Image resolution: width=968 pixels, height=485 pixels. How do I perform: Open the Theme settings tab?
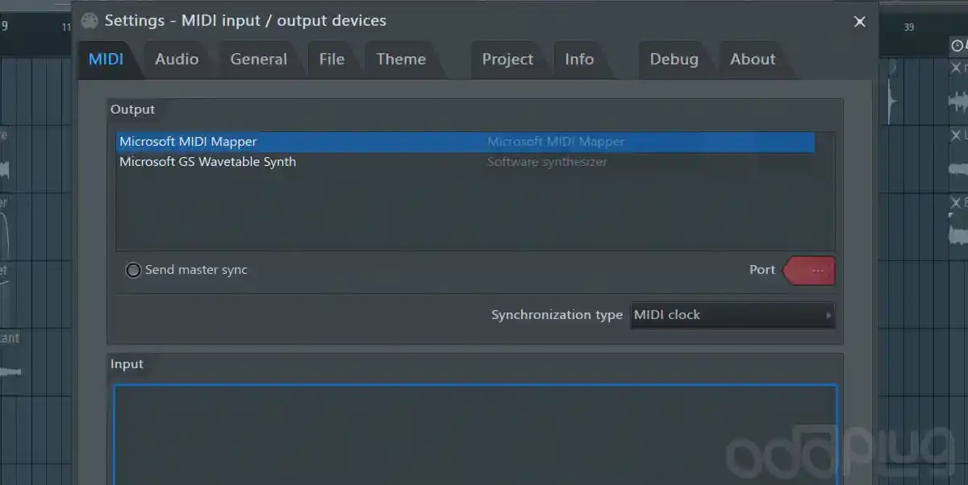pos(401,59)
